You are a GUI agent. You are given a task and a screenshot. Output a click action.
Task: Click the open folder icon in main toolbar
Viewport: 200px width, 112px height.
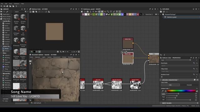point(10,6)
